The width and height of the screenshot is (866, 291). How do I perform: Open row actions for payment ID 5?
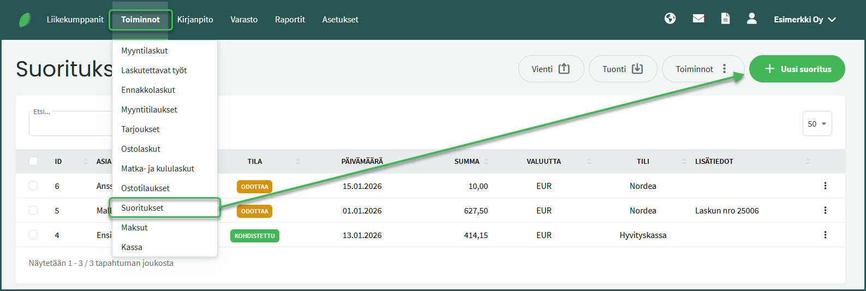825,210
